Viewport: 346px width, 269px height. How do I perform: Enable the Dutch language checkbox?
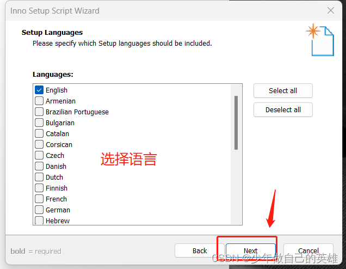click(x=39, y=177)
